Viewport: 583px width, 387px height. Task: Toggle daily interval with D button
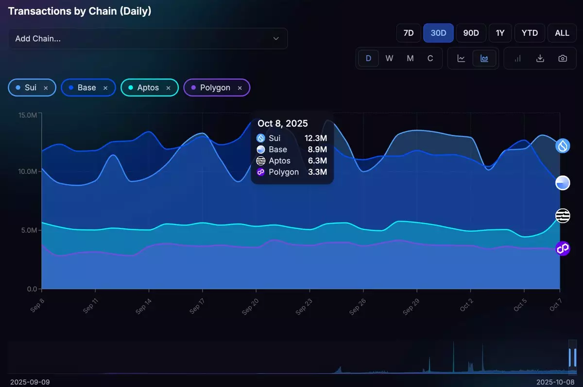[x=369, y=58]
